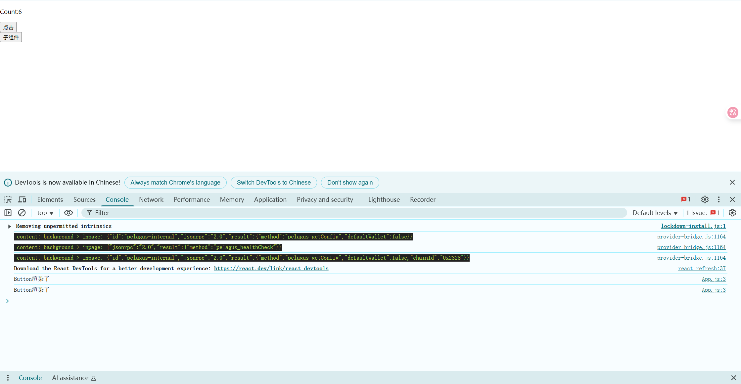The width and height of the screenshot is (741, 384).
Task: Open console settings gear beside Issues
Action: 732,213
